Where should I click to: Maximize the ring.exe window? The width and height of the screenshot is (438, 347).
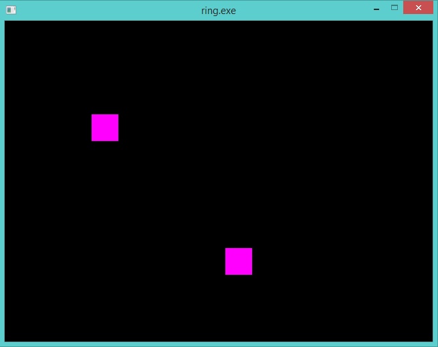(395, 8)
